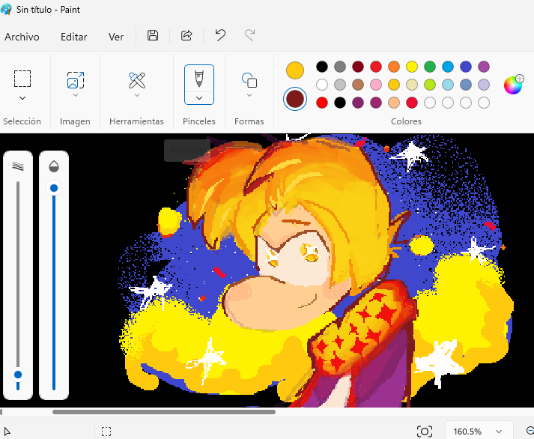Viewport: 534px width, 439px height.
Task: Pick the light gray color swatch
Action: click(x=340, y=85)
